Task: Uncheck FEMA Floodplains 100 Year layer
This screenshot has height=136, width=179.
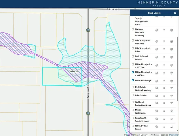Action: click(x=133, y=73)
